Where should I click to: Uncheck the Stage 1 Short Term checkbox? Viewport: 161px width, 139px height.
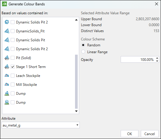coord(13,67)
